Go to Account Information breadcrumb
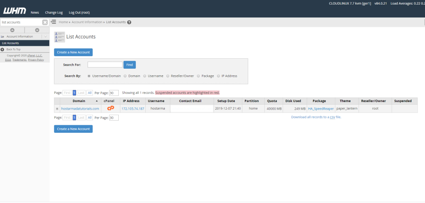The height and width of the screenshot is (203, 425). pyautogui.click(x=87, y=22)
